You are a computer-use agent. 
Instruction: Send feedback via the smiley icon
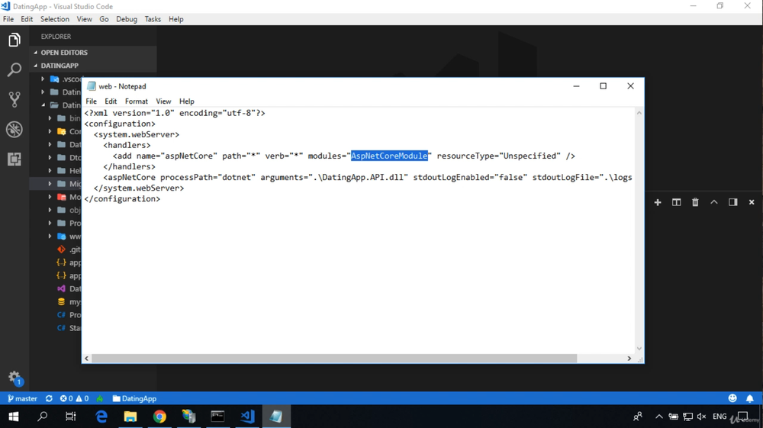[x=732, y=398]
